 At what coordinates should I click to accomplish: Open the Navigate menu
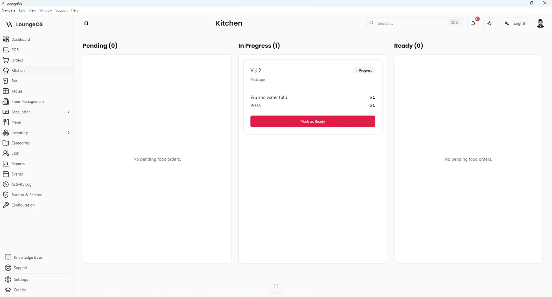tap(9, 10)
